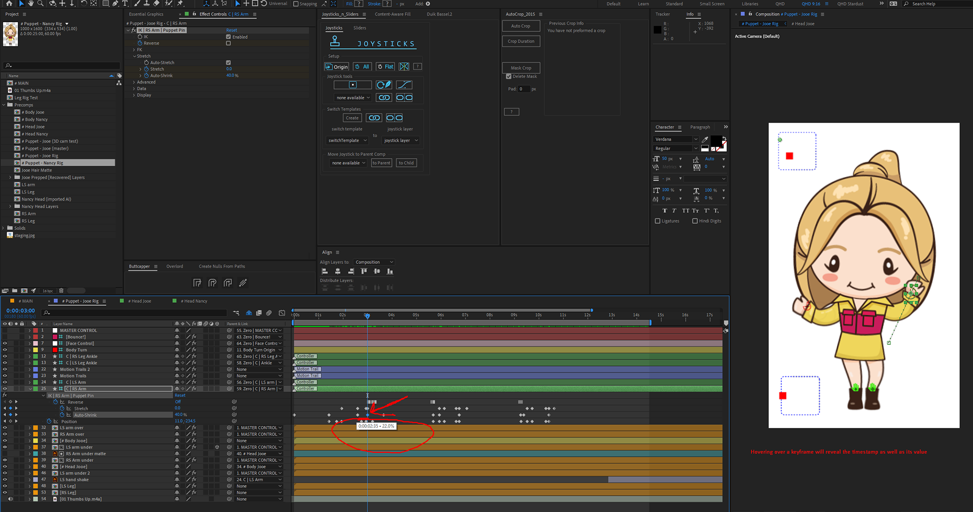Open the Content-Aware Fill tab
The image size is (973, 512).
point(393,14)
